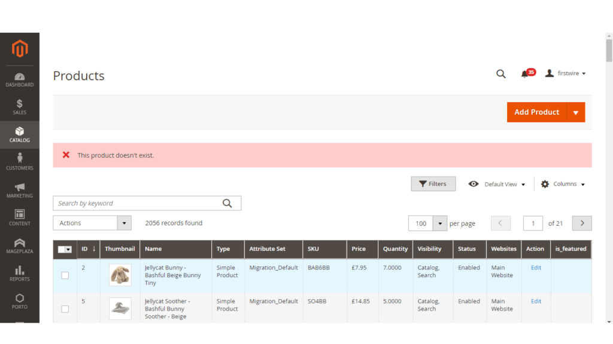Sort by Websites column header

(x=503, y=249)
